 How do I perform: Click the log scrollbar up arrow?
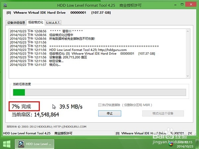tap(188, 31)
